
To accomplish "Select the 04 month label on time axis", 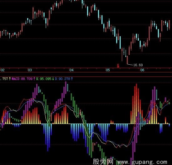I will [x=71, y=70].
